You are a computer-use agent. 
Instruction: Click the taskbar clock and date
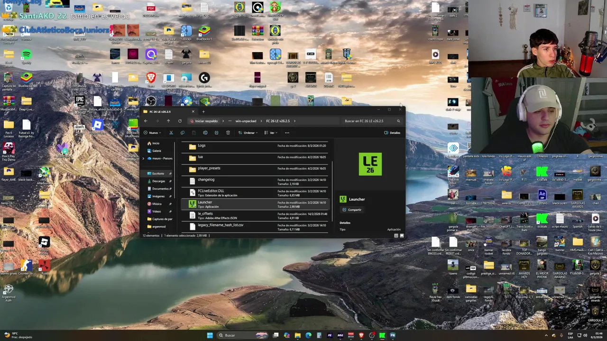pyautogui.click(x=596, y=335)
